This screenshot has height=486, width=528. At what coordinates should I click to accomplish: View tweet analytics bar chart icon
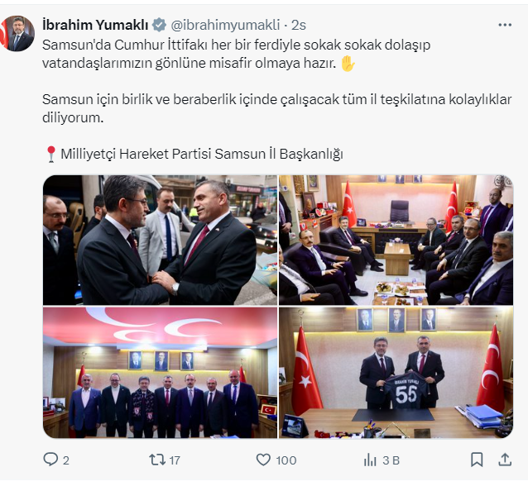tap(370, 460)
